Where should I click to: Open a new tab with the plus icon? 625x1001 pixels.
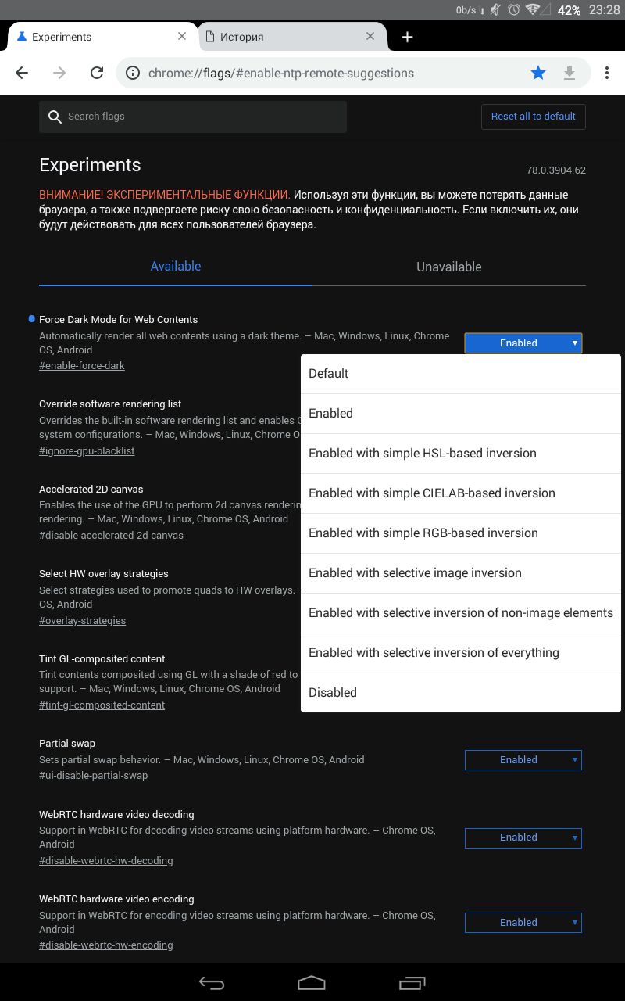point(407,37)
